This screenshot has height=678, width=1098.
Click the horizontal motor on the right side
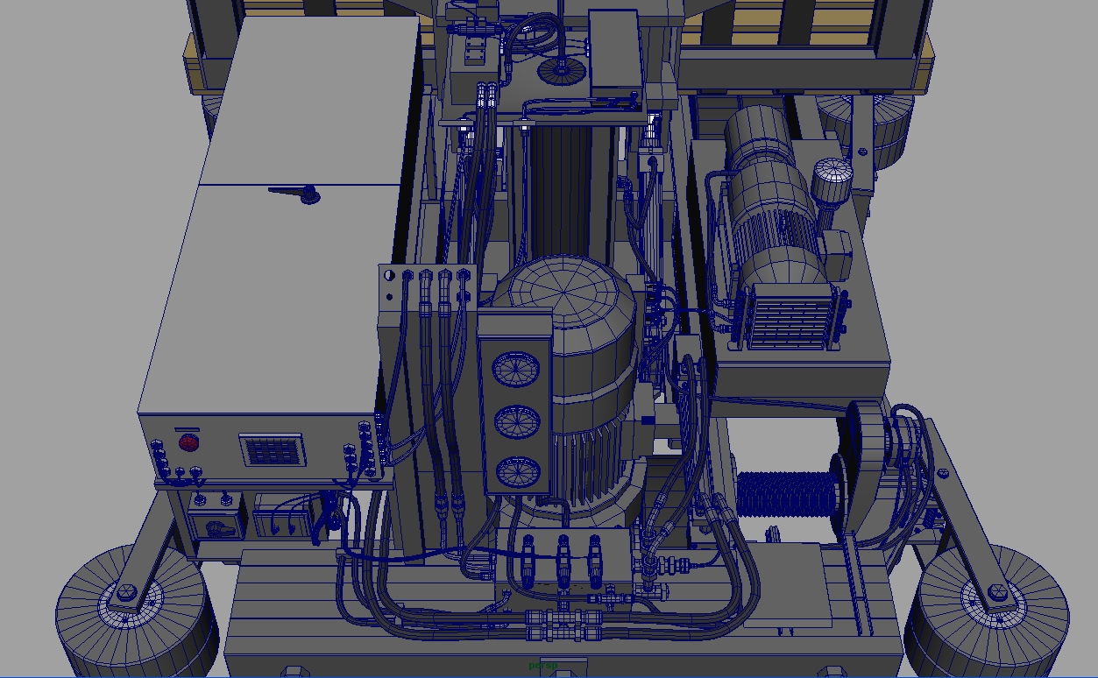771,193
